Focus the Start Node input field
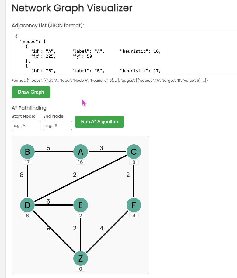Viewport: 237px width, 278px height. pyautogui.click(x=26, y=125)
